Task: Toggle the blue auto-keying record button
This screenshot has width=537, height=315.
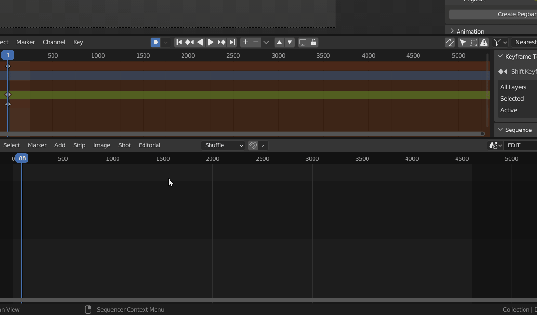Action: (155, 42)
